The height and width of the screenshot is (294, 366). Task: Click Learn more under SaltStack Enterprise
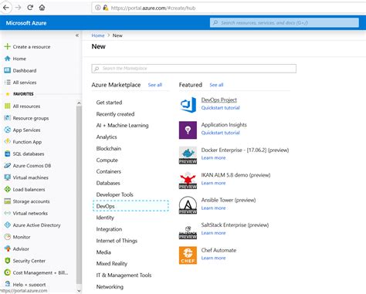coord(213,233)
